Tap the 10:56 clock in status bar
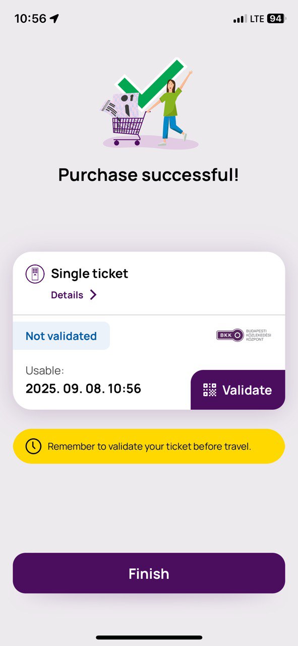The image size is (298, 646). [30, 19]
